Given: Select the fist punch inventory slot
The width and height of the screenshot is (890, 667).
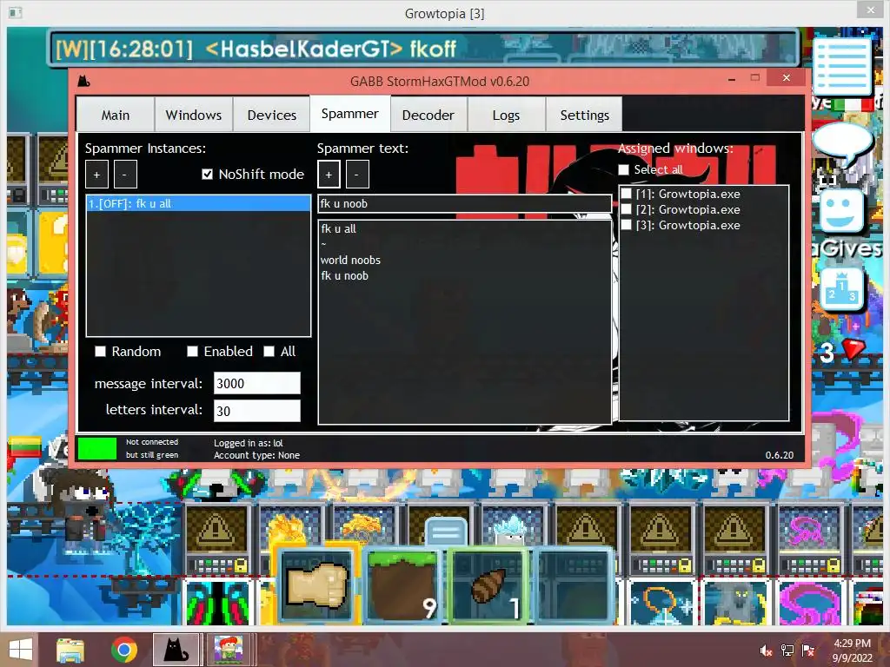Looking at the screenshot, I should (x=316, y=585).
